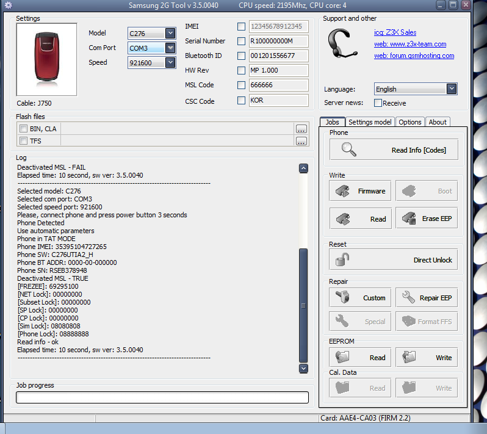Open the forum.gsmhosting.com link
487x434 pixels.
(x=414, y=56)
